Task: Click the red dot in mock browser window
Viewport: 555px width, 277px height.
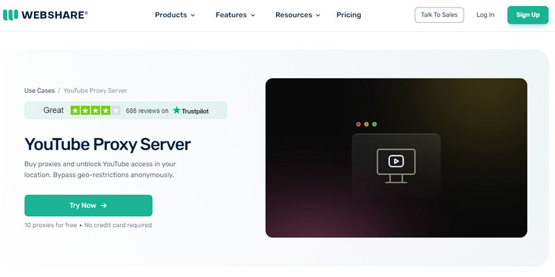Action: coord(358,124)
